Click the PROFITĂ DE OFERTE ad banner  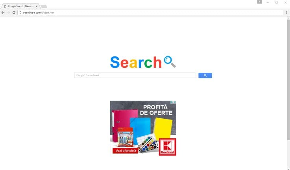pos(143,128)
